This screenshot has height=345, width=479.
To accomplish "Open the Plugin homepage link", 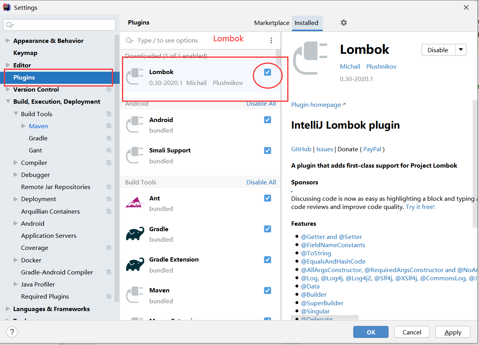I will click(x=318, y=104).
